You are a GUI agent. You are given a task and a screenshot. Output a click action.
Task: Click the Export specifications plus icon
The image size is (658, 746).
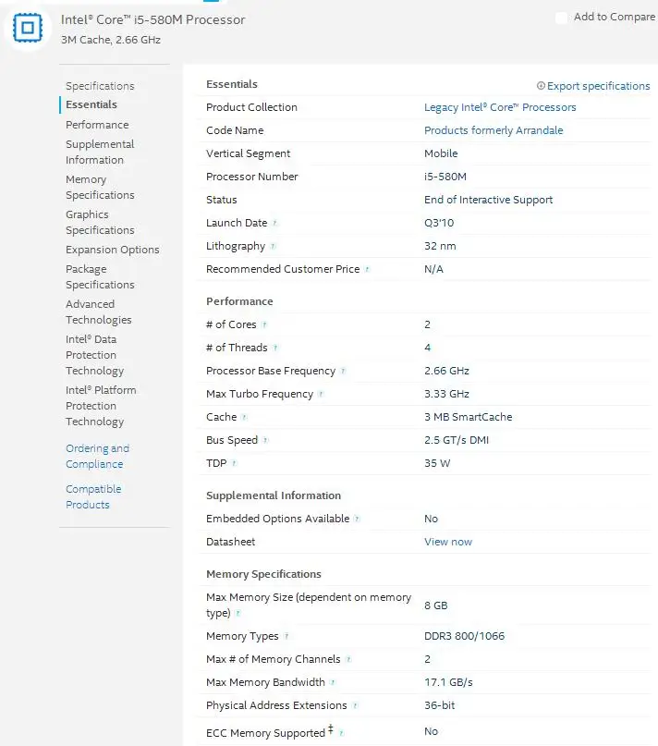[541, 86]
